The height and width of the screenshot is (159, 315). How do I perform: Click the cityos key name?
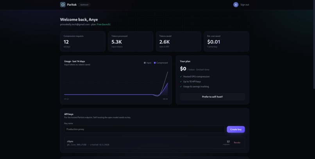(70, 141)
